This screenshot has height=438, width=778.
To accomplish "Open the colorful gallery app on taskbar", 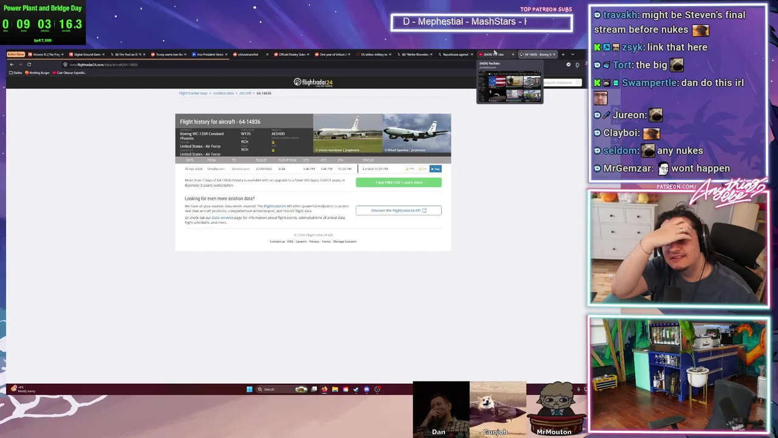I will tap(345, 389).
